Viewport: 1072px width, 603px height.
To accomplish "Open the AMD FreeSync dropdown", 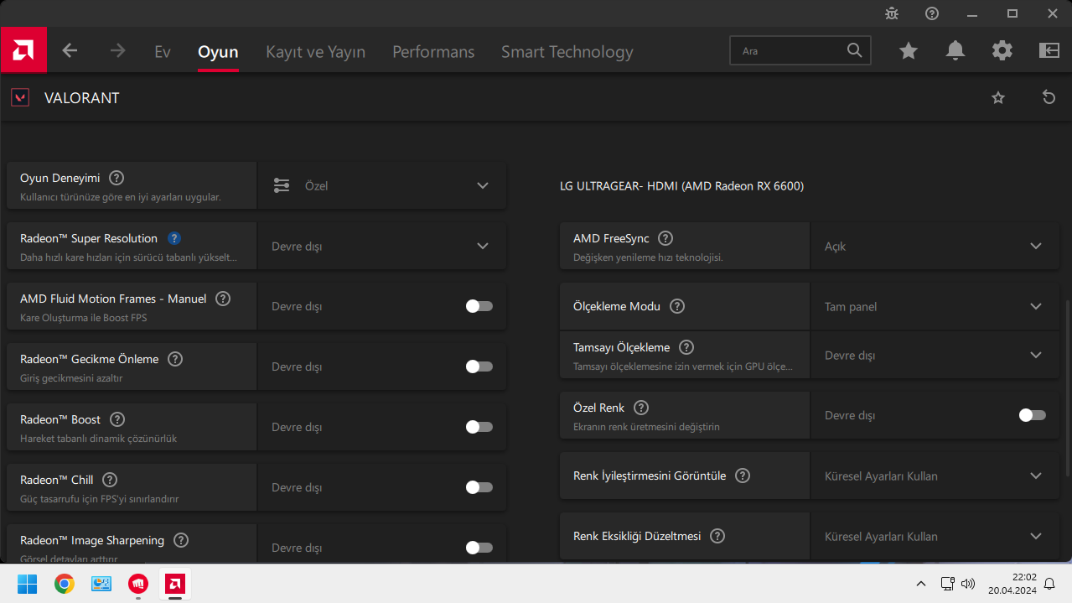I will (x=1036, y=246).
